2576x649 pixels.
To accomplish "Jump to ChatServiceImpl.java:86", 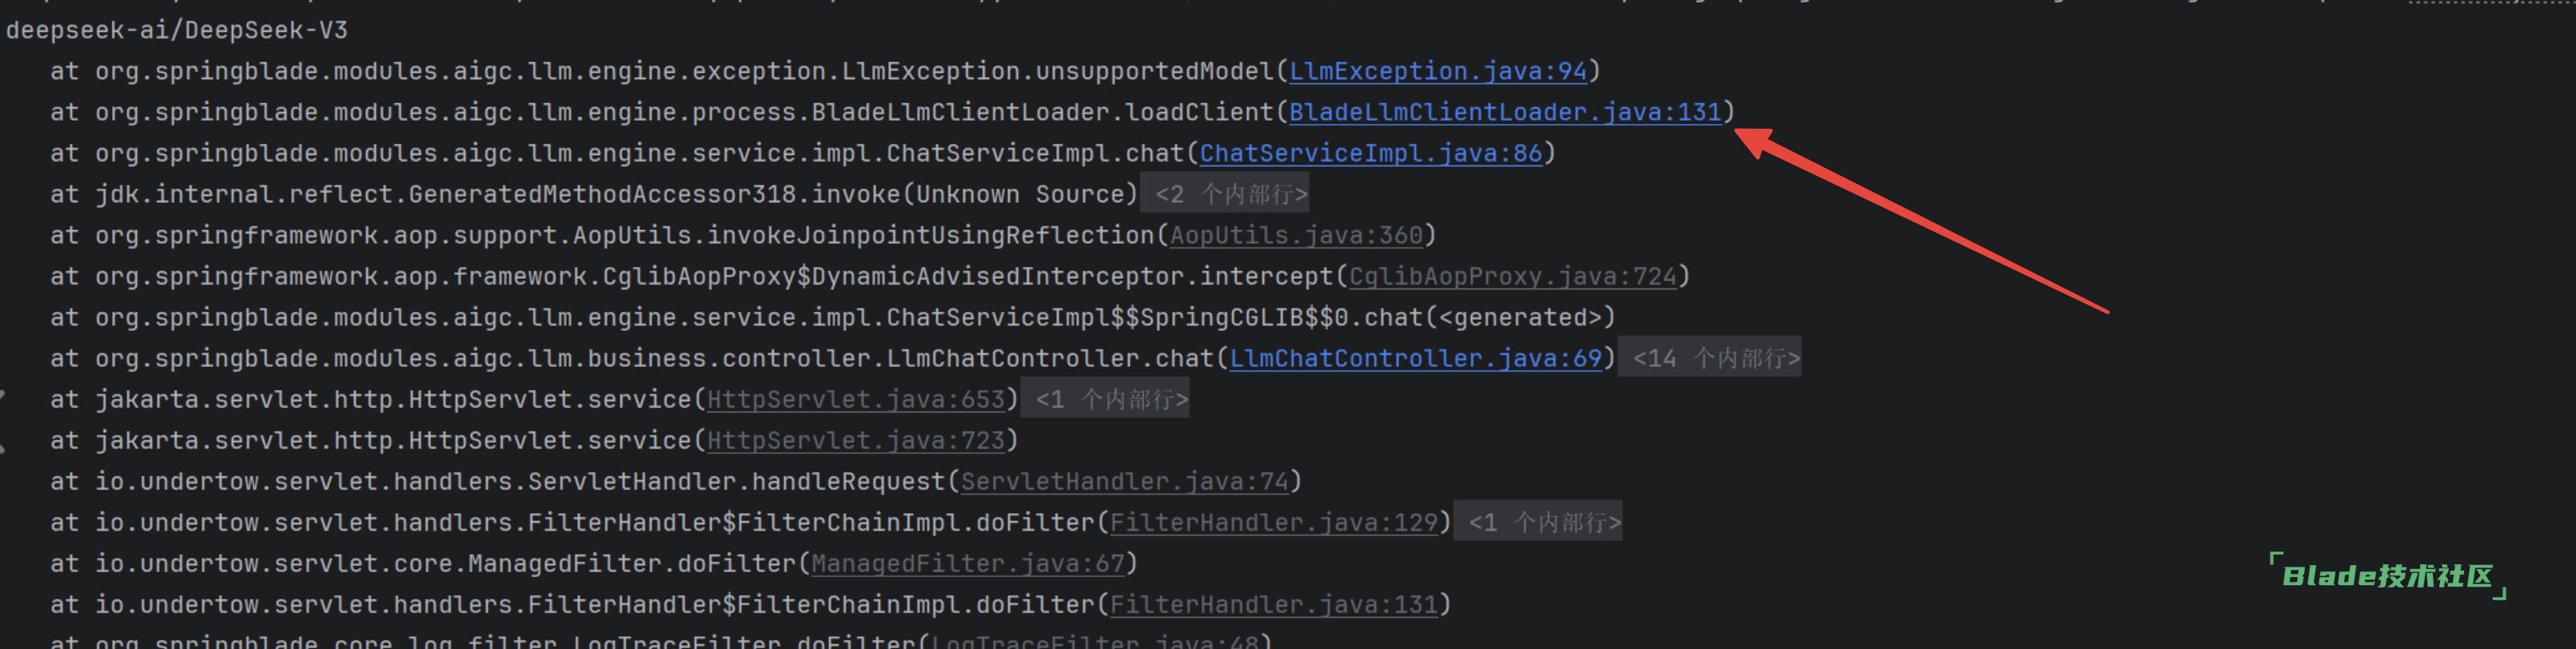I will click(1370, 153).
